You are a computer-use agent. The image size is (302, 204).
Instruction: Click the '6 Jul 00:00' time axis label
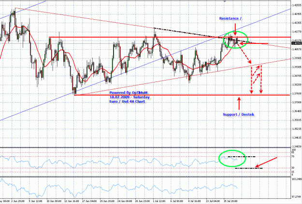[177, 201]
